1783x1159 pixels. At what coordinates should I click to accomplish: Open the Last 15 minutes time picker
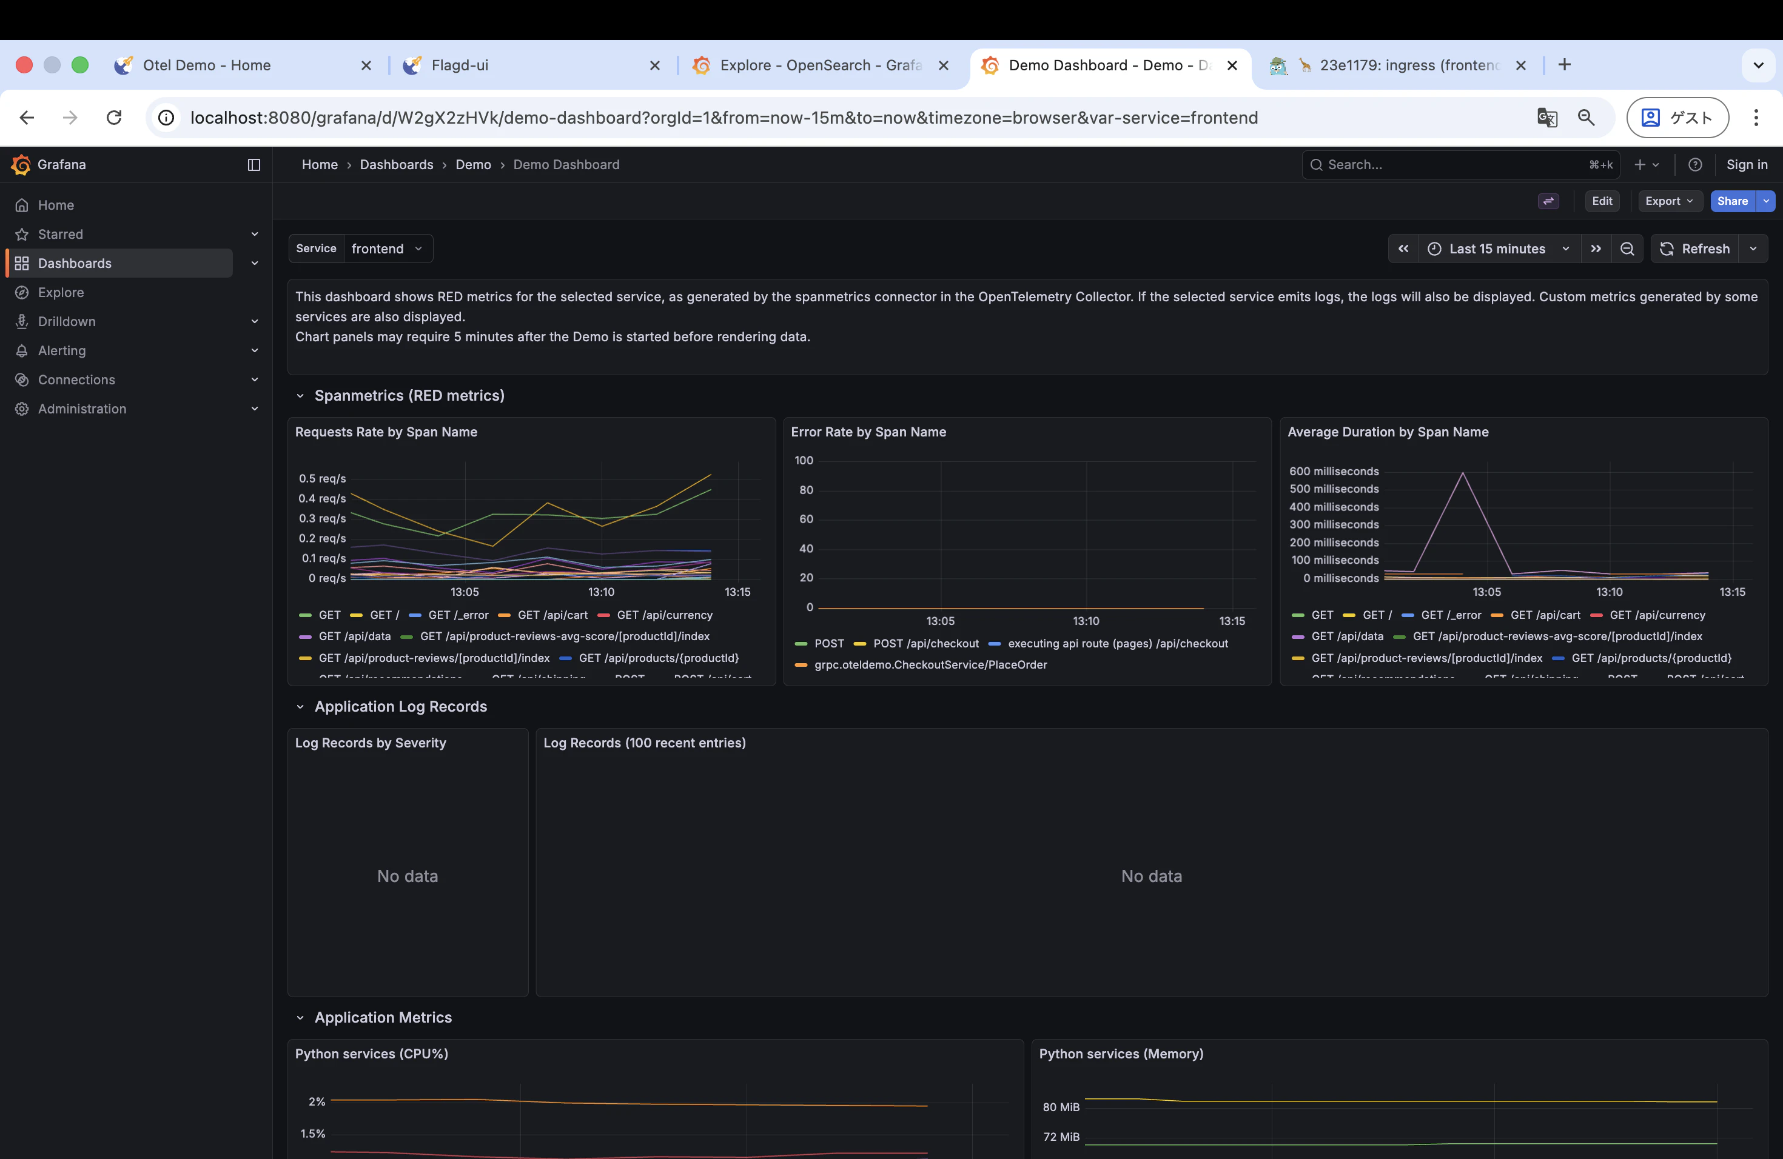(x=1497, y=249)
